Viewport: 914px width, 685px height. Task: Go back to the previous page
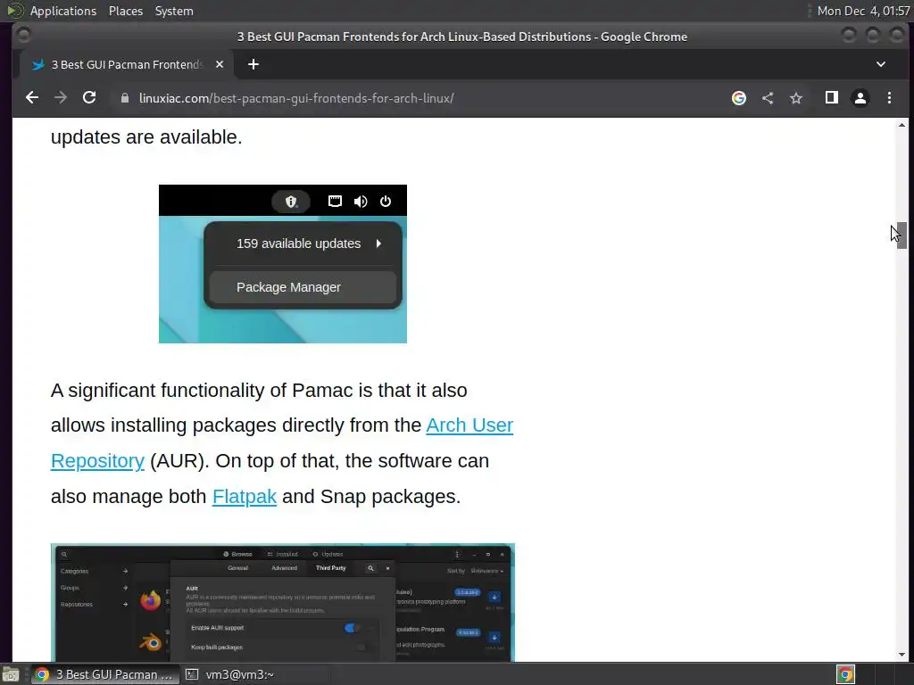tap(32, 98)
